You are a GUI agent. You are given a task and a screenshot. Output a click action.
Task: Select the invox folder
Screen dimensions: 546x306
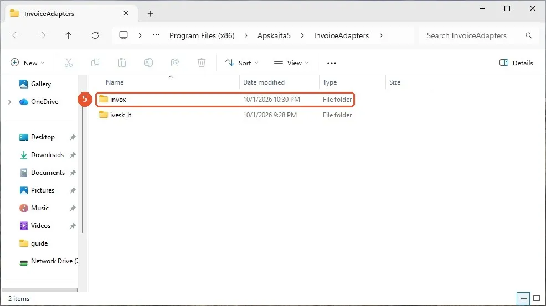point(225,100)
